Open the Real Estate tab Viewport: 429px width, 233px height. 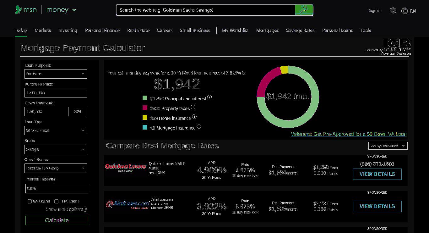tap(138, 31)
